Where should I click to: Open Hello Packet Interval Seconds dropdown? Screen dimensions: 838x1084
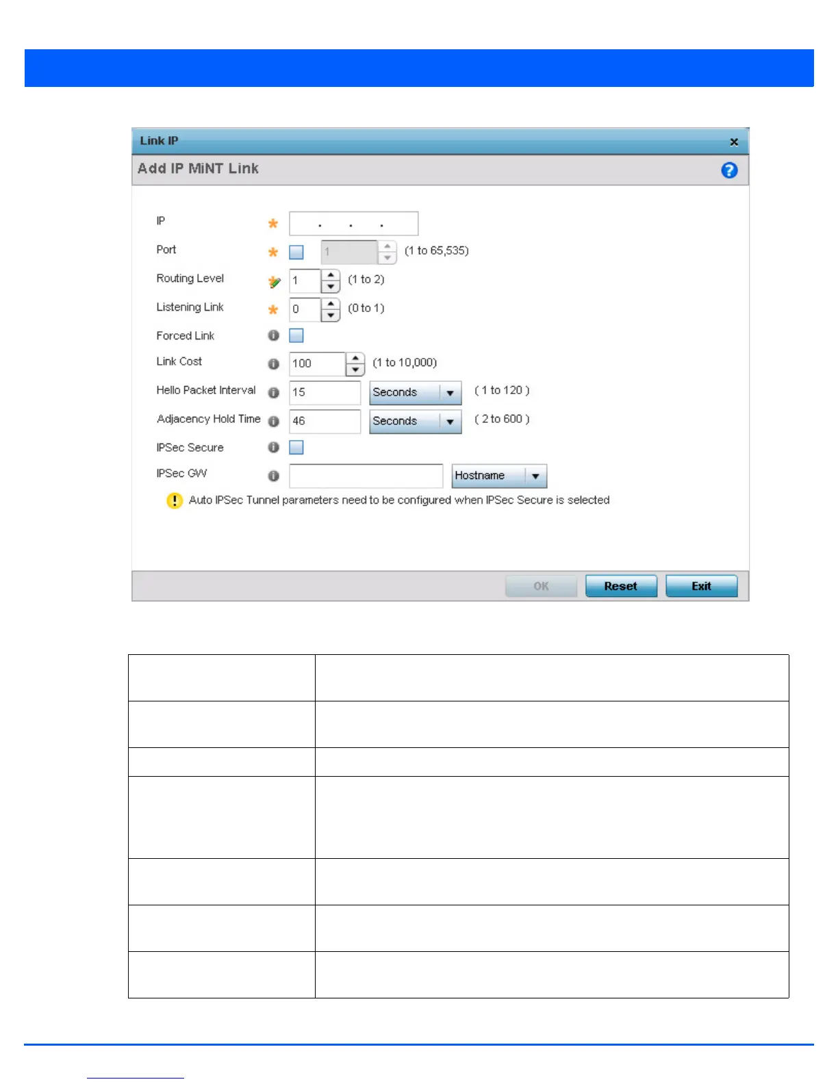(x=416, y=393)
